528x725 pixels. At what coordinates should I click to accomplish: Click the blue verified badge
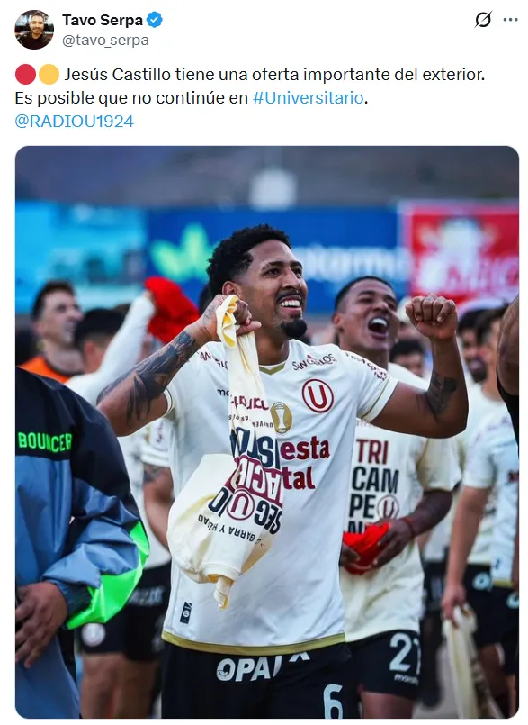tap(155, 20)
